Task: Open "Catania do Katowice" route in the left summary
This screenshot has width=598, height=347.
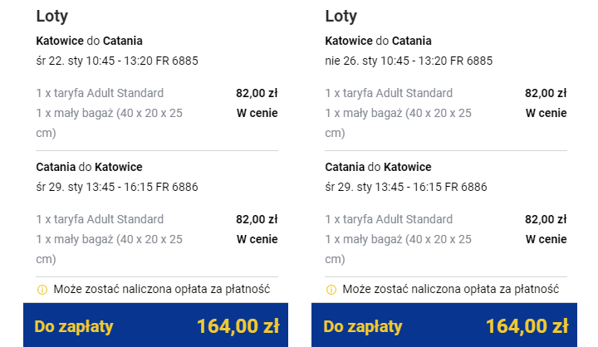Action: (x=90, y=167)
